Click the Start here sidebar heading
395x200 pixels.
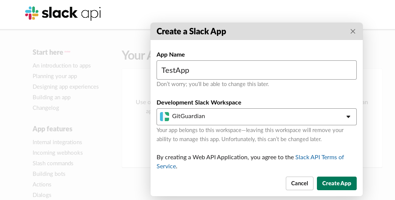tap(48, 52)
